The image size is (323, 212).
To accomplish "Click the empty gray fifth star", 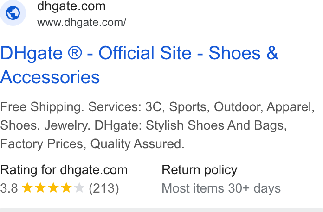I will (79, 188).
